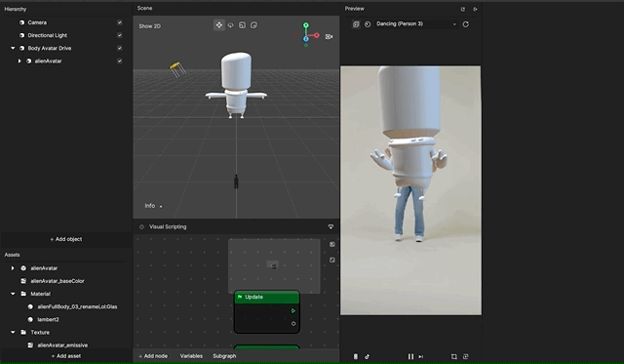Click the Visual Scripting panel title
The image size is (624, 364).
click(168, 226)
